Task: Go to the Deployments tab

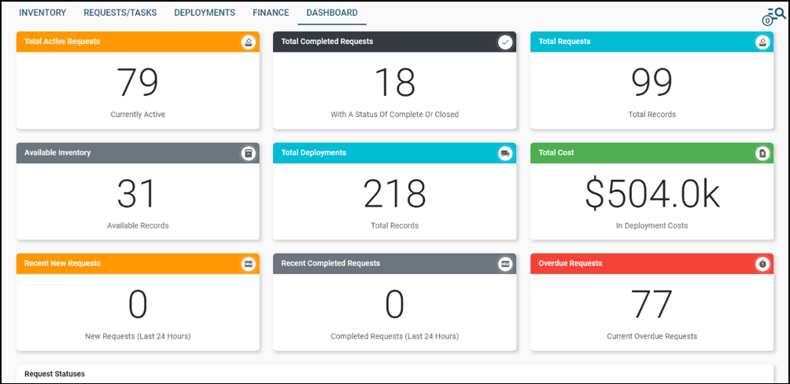Action: point(205,13)
